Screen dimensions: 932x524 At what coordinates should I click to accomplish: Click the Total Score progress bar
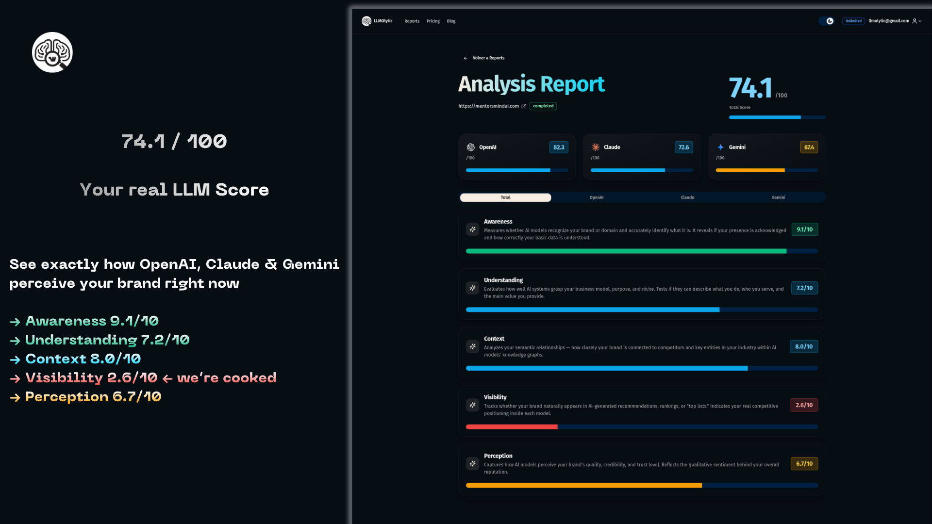[777, 117]
